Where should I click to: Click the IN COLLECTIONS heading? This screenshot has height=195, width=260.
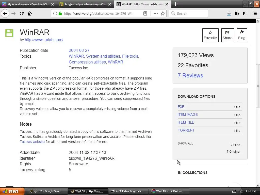click(x=193, y=173)
